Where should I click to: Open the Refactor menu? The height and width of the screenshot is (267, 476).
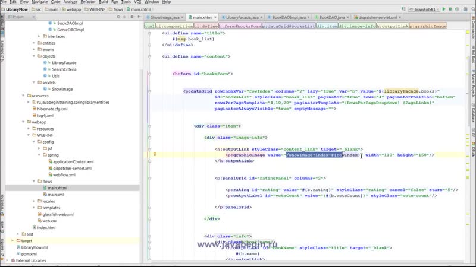[x=88, y=2]
